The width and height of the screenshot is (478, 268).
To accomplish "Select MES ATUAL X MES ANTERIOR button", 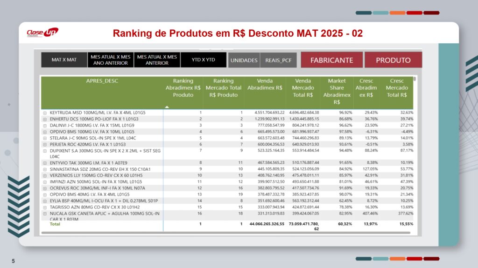I will pyautogui.click(x=157, y=60).
